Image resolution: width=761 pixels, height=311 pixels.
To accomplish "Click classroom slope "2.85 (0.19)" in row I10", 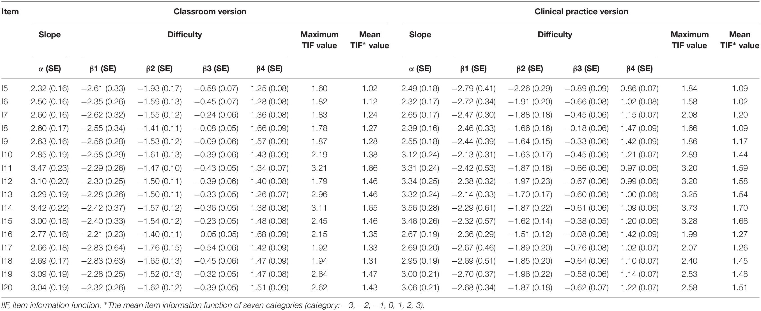I will pyautogui.click(x=50, y=155).
